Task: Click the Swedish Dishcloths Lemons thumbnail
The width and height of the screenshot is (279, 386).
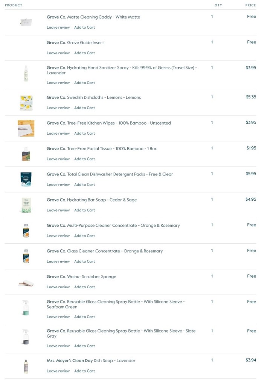Action: pyautogui.click(x=26, y=103)
